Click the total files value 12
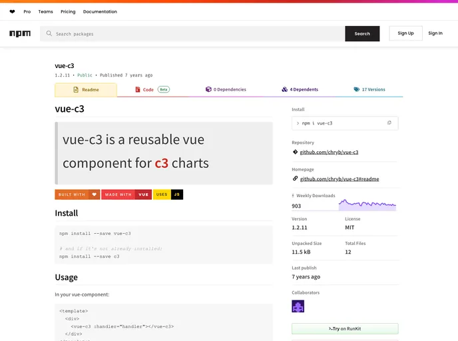458x341 pixels. click(x=348, y=252)
